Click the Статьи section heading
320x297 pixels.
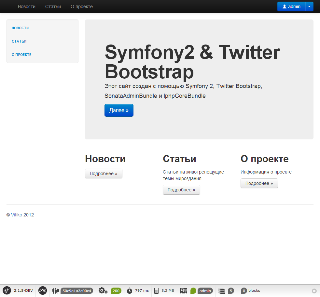[179, 159]
